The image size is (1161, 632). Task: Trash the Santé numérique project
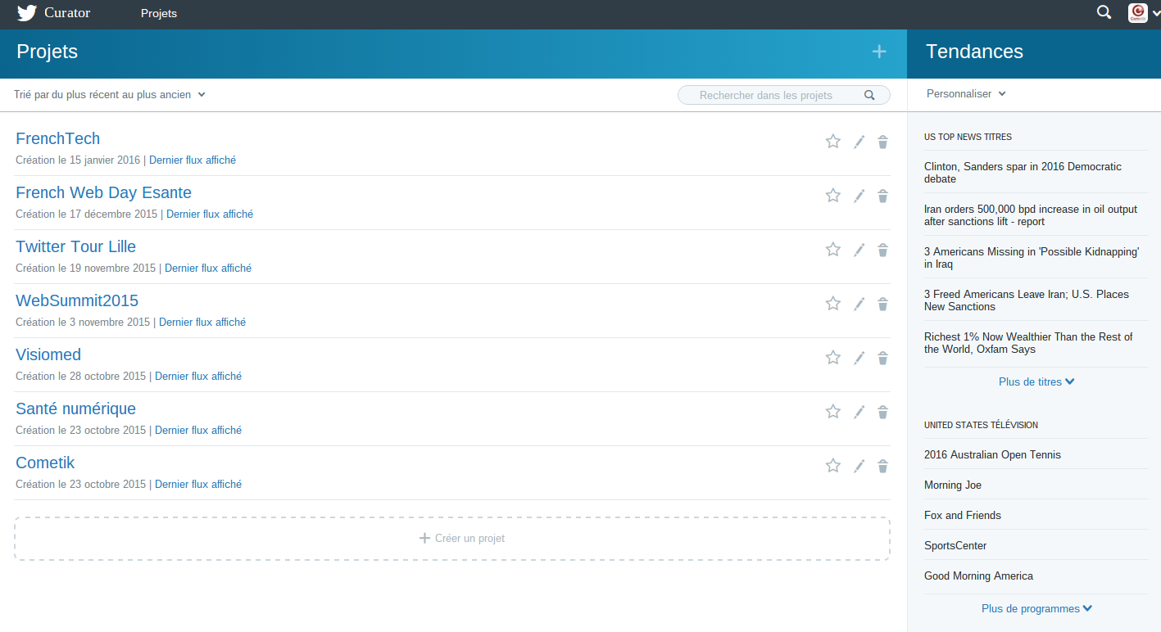(x=882, y=412)
